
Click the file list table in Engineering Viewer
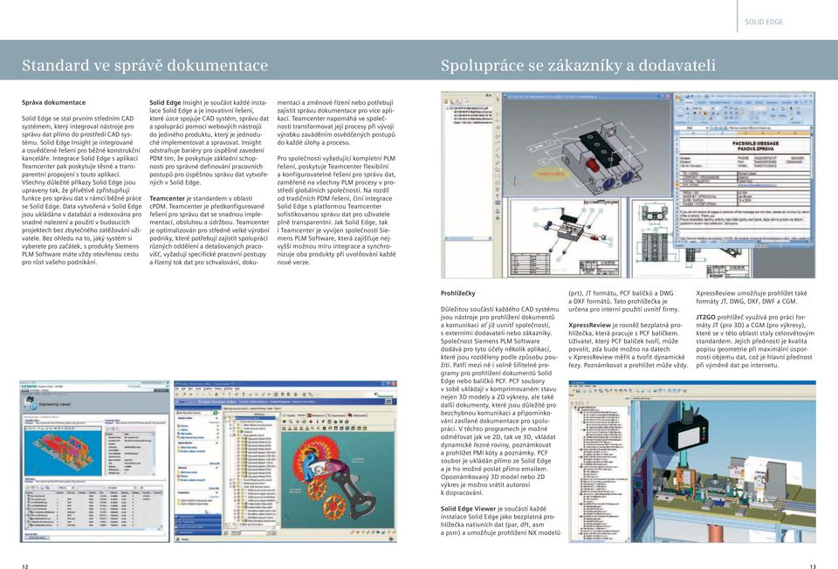pos(94,510)
